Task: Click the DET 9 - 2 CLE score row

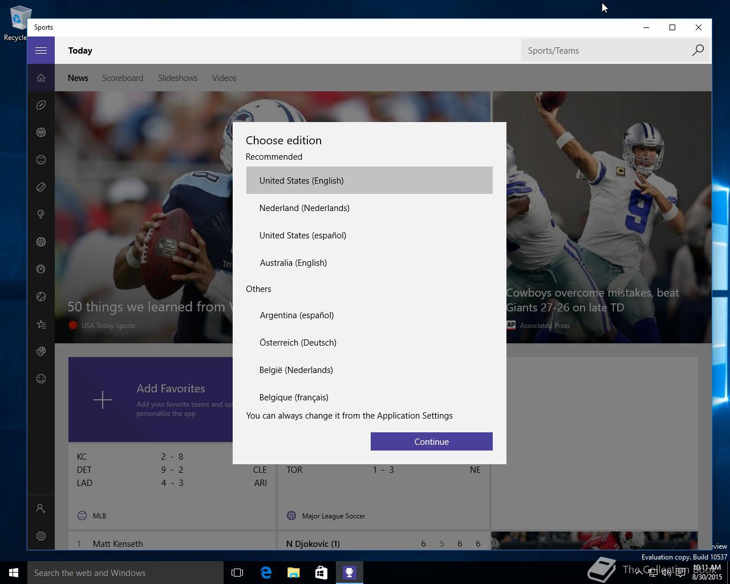Action: click(x=172, y=469)
